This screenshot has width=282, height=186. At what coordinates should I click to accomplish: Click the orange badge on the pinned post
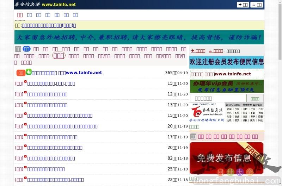21,73
